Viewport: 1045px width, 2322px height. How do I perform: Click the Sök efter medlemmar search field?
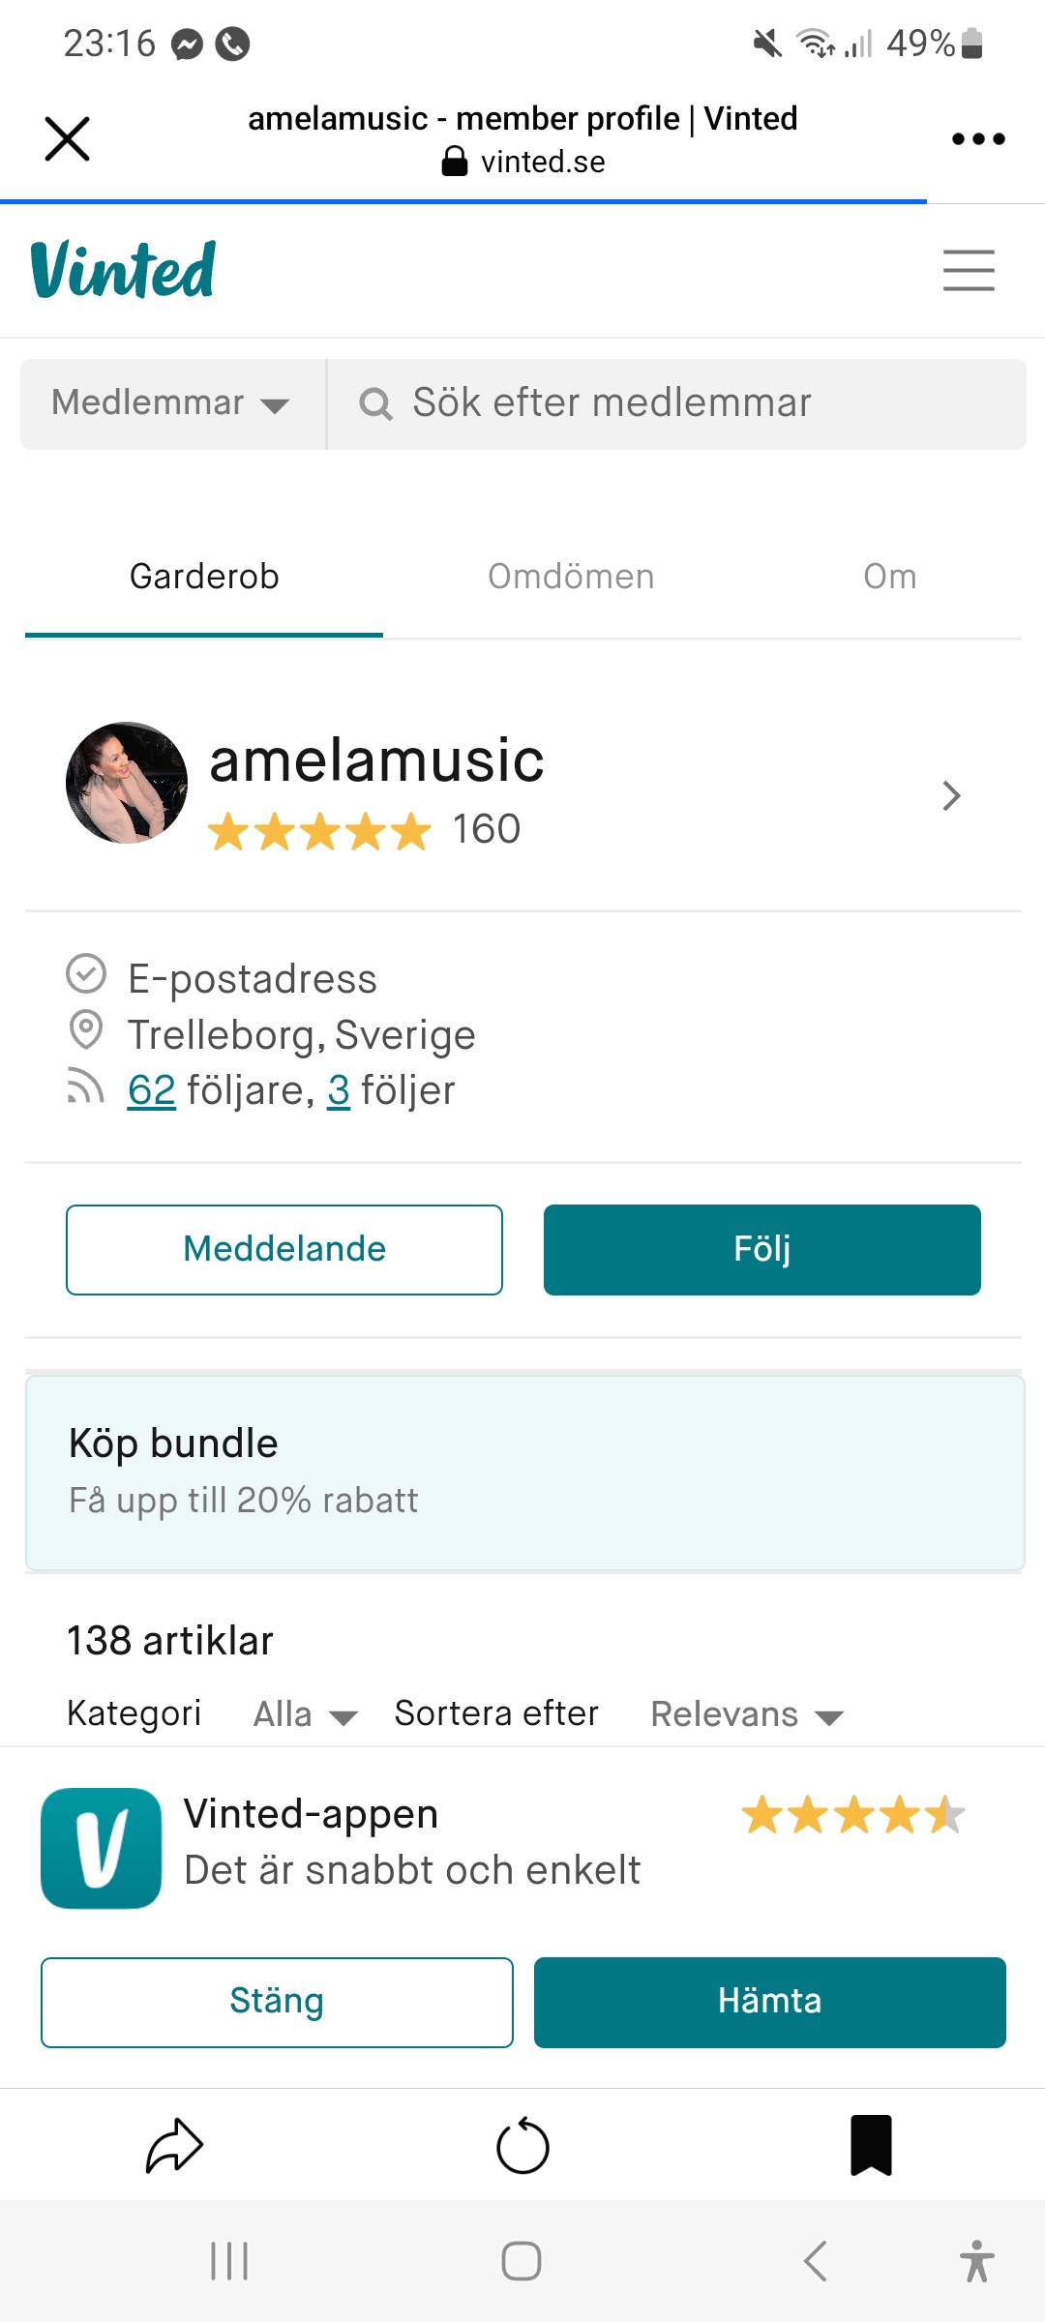(677, 403)
